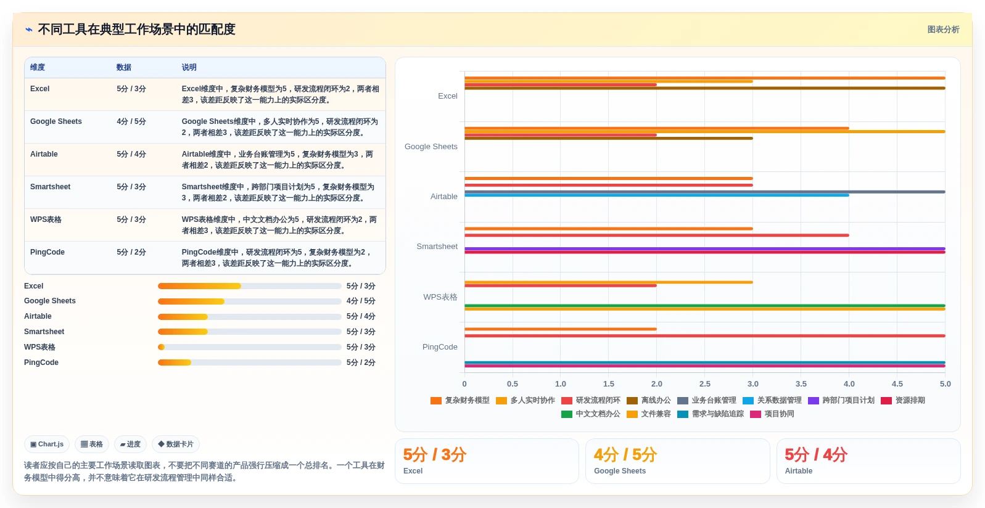Click the Smartsheet description cell text
Viewport: 985px width, 508px height.
click(x=278, y=192)
